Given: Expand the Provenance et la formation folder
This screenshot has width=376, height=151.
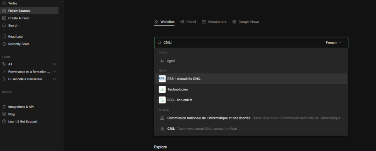Looking at the screenshot, I should (4, 71).
